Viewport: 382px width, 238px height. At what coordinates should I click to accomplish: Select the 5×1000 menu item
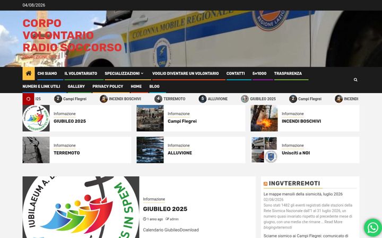tap(259, 74)
